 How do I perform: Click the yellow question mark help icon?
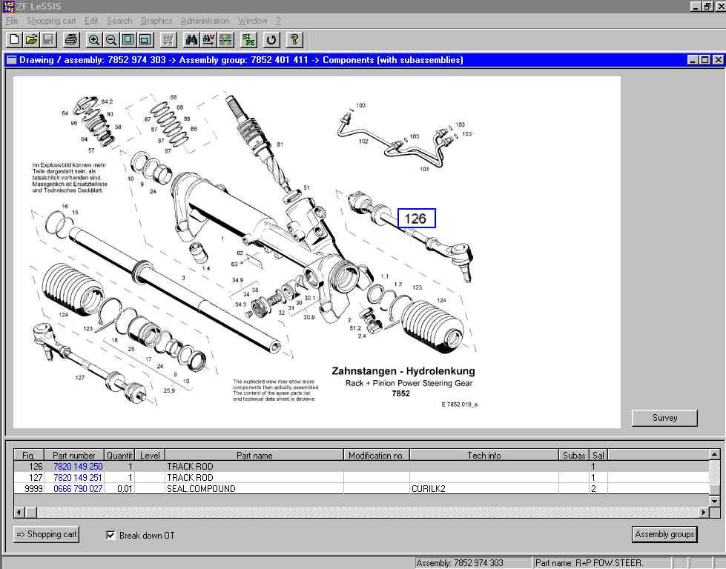tap(294, 40)
